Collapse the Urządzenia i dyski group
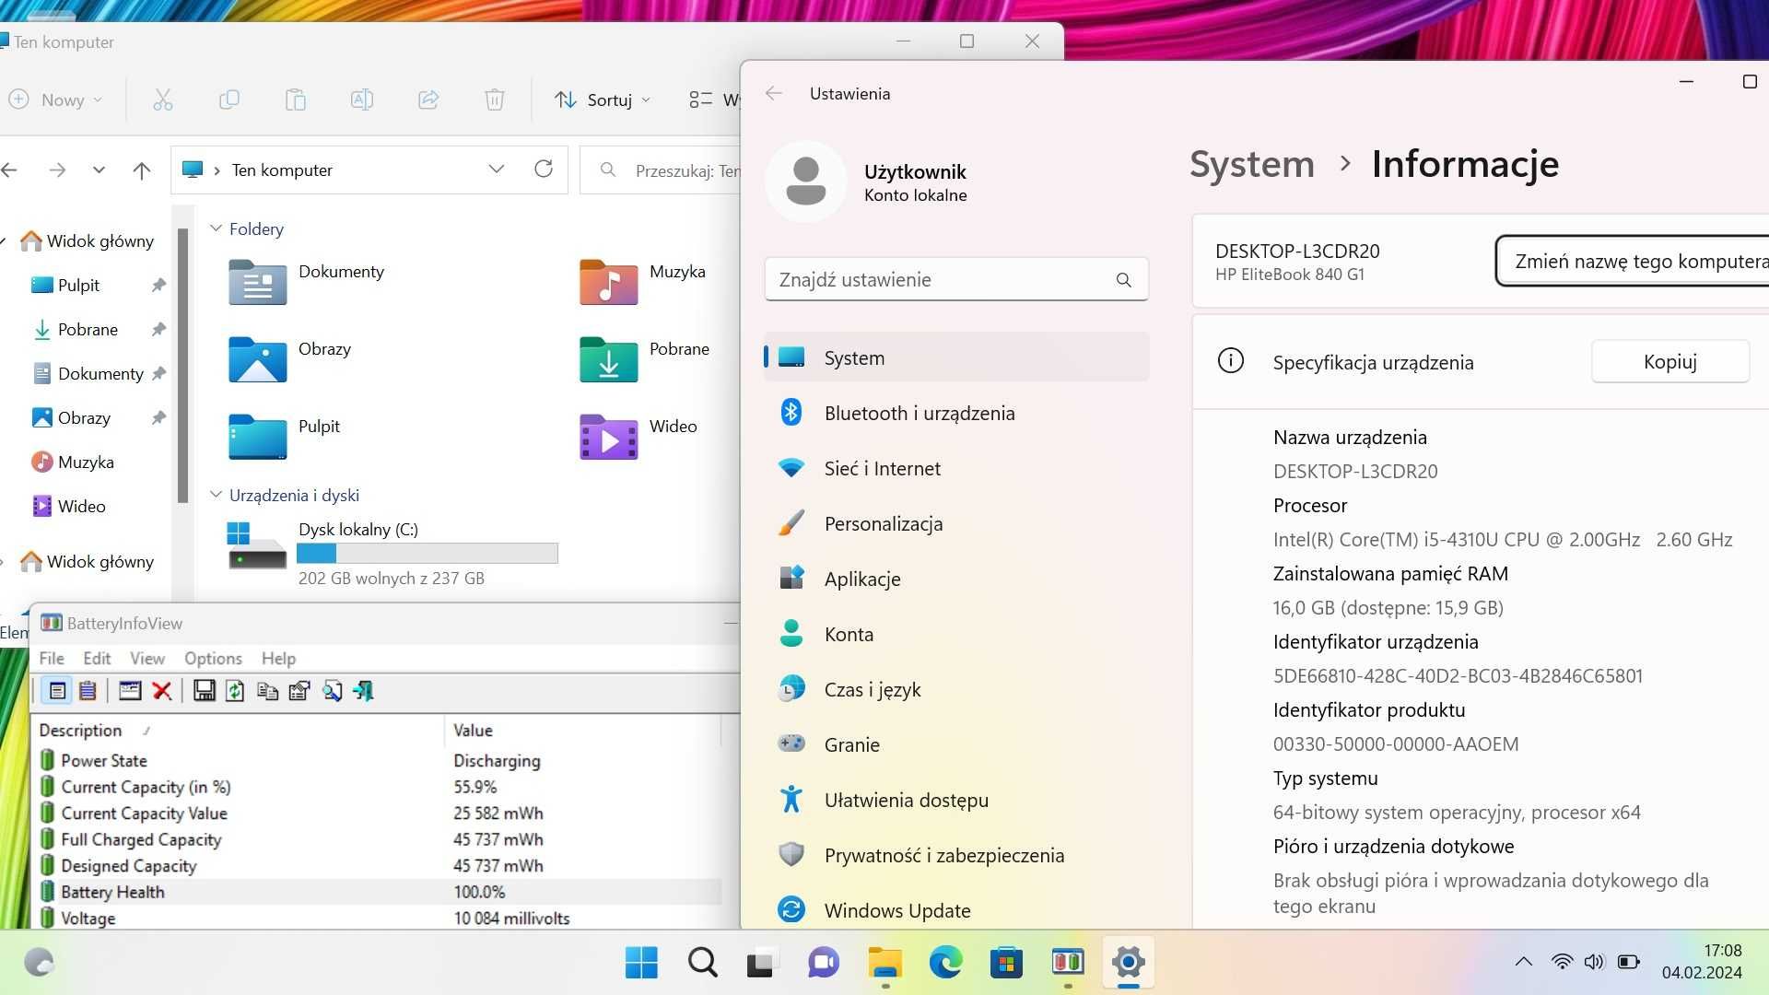This screenshot has width=1769, height=995. click(216, 495)
